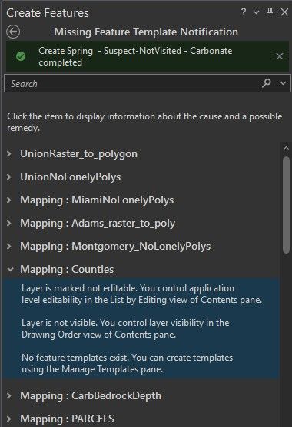Click the Create Spring completed message text
The width and height of the screenshot is (292, 427).
pos(135,56)
